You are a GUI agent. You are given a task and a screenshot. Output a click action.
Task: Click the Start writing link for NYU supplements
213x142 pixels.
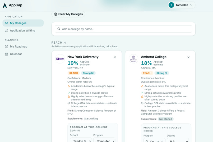point(91,119)
